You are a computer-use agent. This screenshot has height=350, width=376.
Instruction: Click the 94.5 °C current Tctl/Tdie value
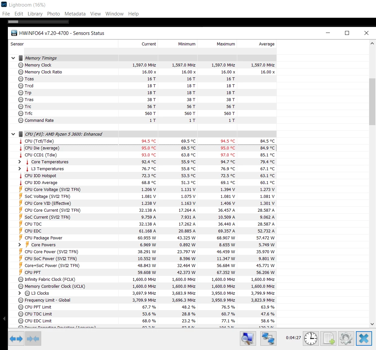149,141
